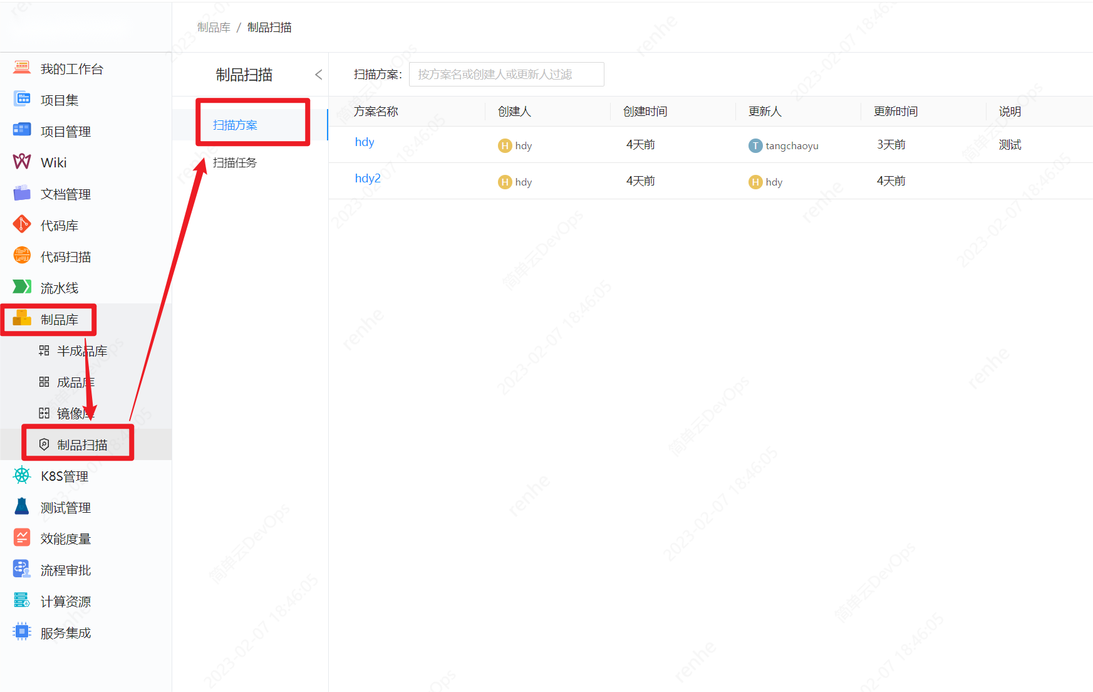1093x692 pixels.
Task: Click the 代码库 git repository icon
Action: 22,224
